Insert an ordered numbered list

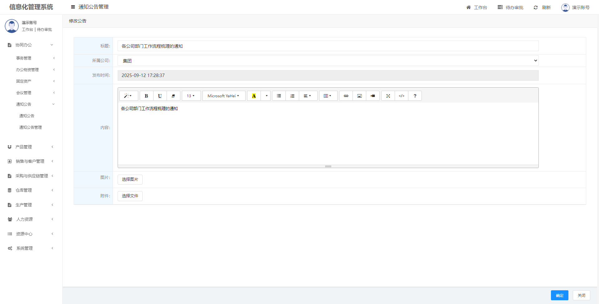292,96
